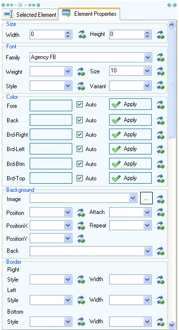Toggle Auto checkbox for Brd-Left color
This screenshot has height=330, width=179.
click(x=79, y=149)
